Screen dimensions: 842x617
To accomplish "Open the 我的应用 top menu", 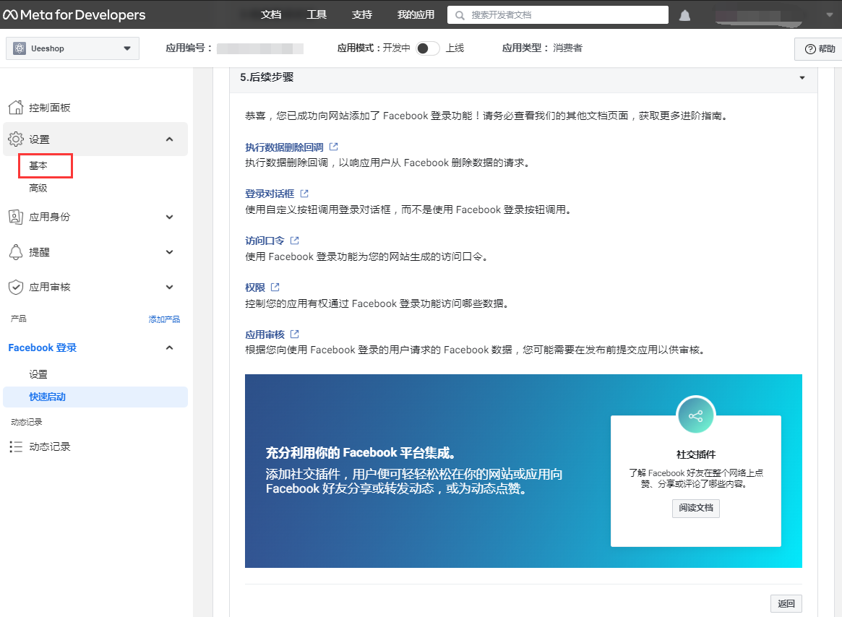I will click(416, 14).
